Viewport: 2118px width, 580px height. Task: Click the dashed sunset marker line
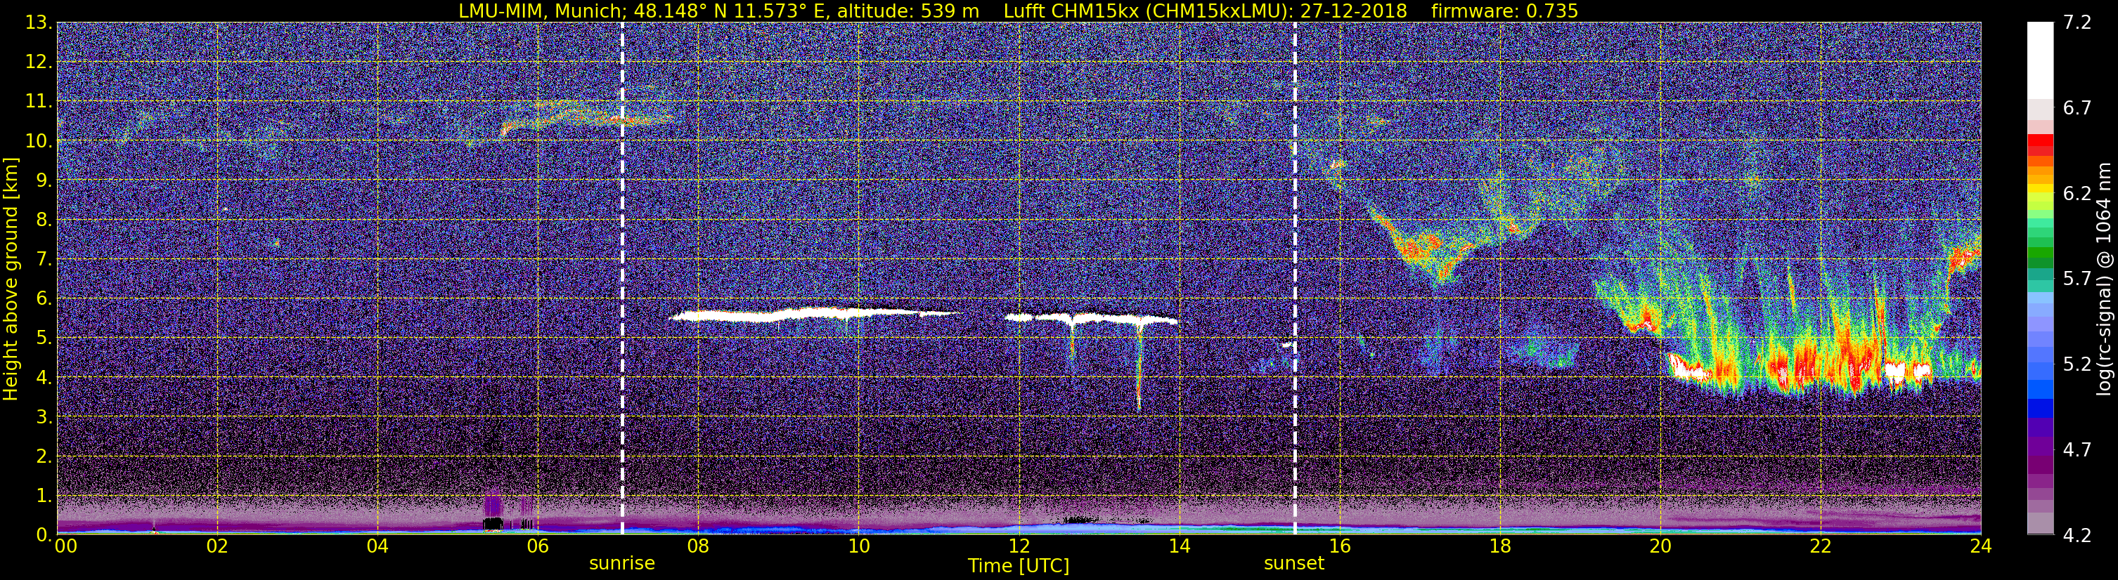pyautogui.click(x=1295, y=279)
